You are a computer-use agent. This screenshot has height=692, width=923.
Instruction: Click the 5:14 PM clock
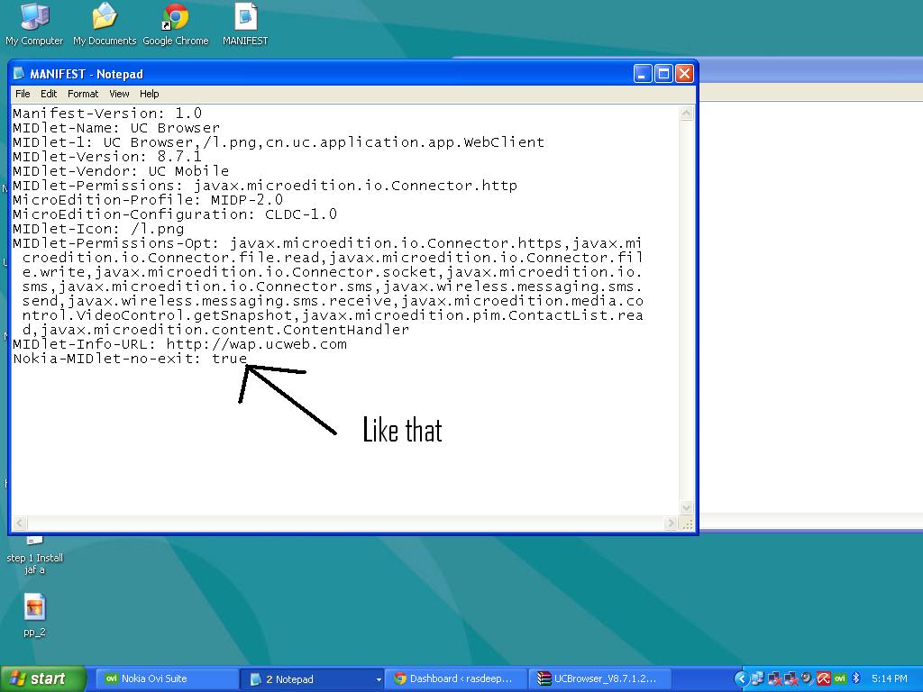click(x=890, y=679)
